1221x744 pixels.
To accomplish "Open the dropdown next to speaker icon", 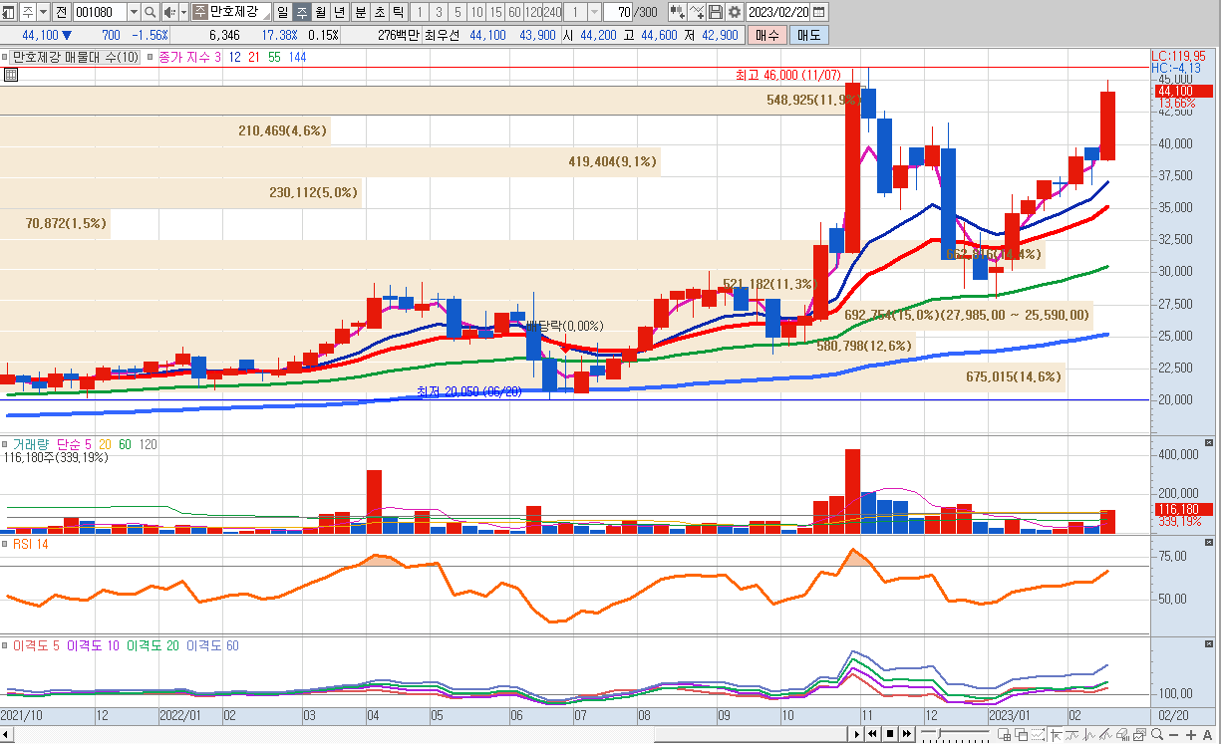I will (x=183, y=12).
